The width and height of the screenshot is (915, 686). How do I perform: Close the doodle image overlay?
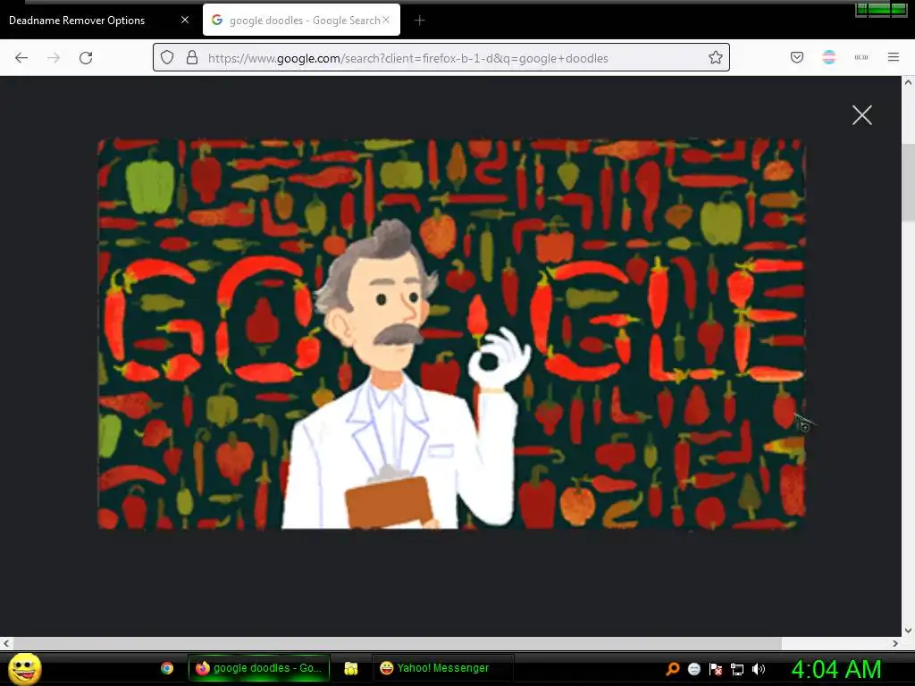click(862, 115)
